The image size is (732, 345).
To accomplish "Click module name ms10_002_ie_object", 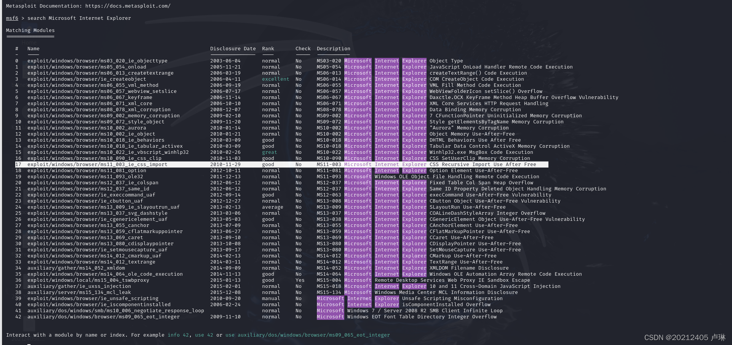I will point(91,134).
